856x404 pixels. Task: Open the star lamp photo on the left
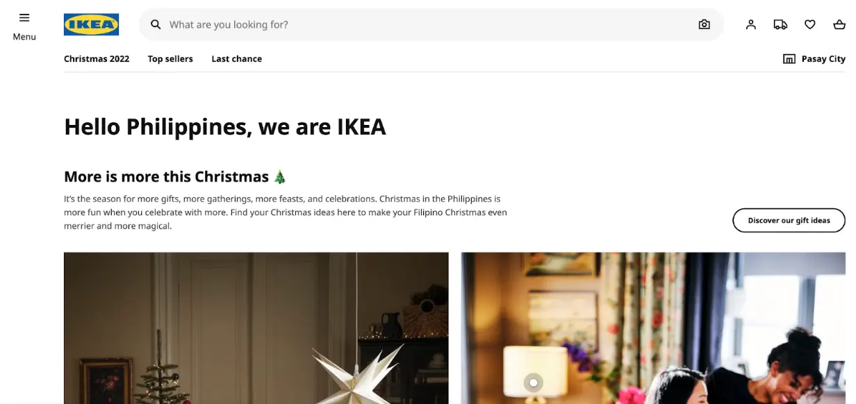click(x=256, y=328)
